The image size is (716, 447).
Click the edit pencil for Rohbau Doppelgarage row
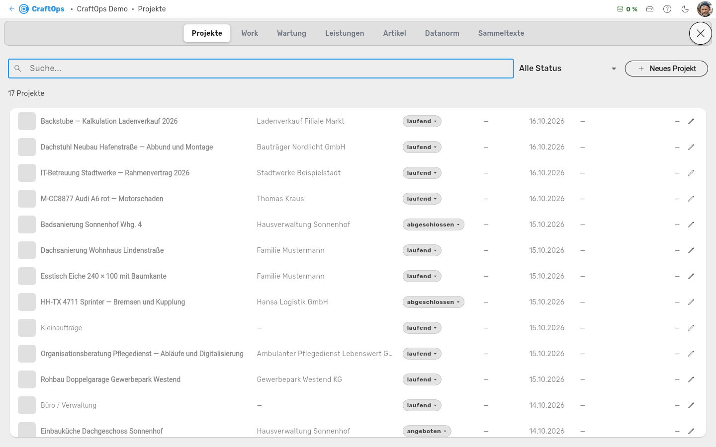click(x=691, y=379)
